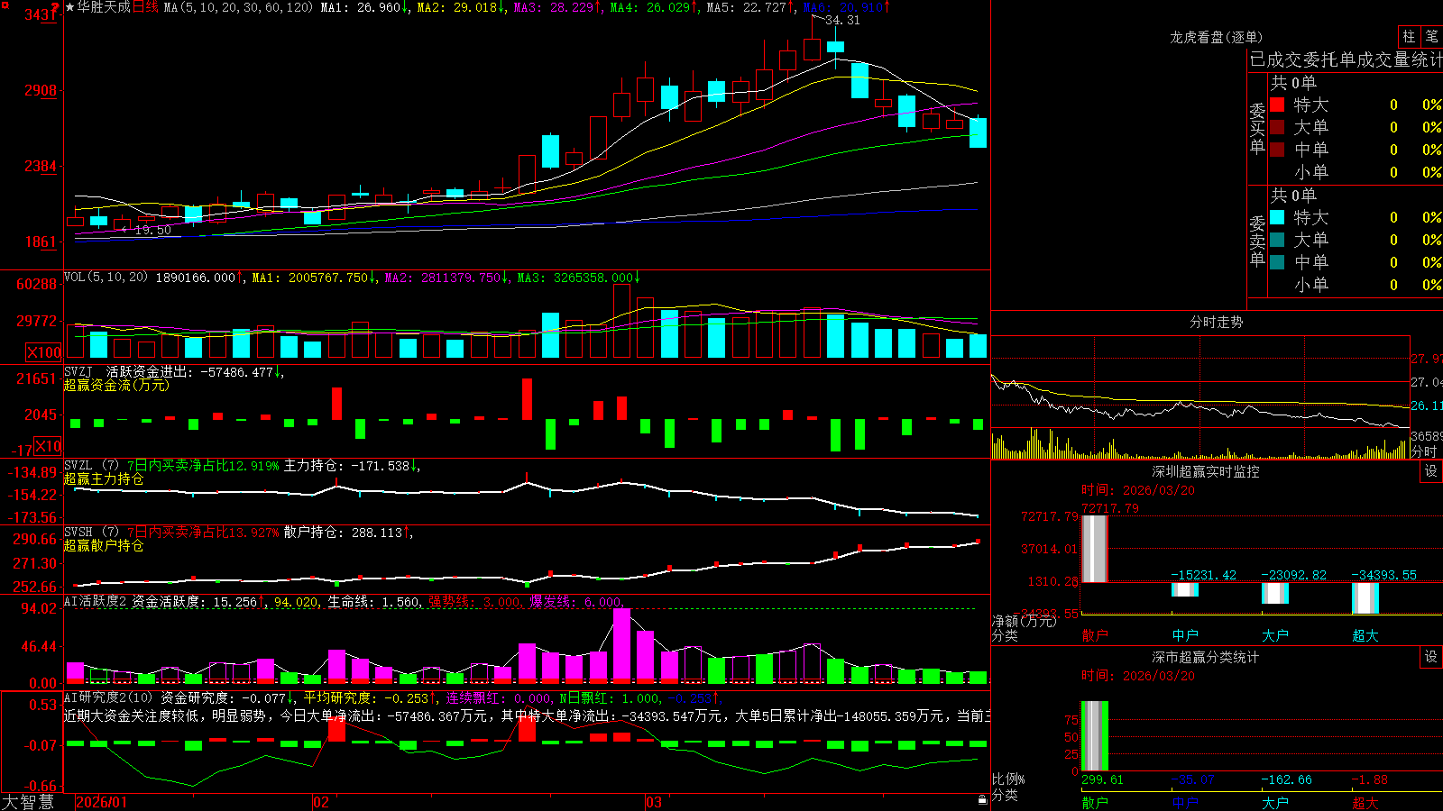Click the 299.61 value in 分类统计
Screen dimensions: 1443x811
[x=1102, y=779]
